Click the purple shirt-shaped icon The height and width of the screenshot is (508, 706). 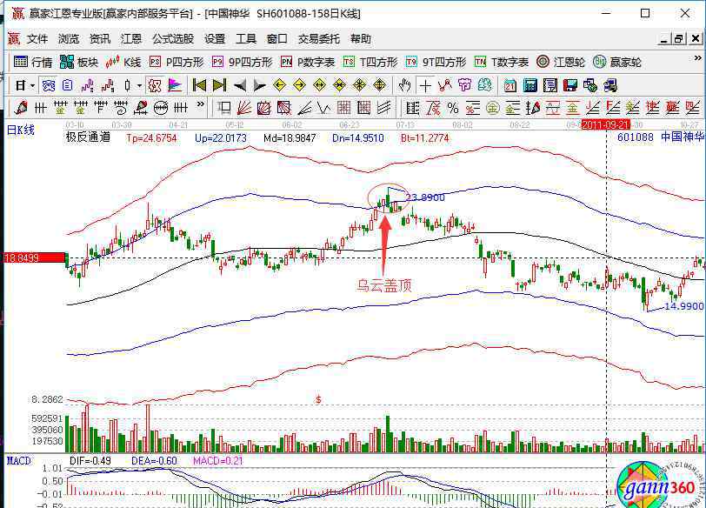(x=464, y=85)
